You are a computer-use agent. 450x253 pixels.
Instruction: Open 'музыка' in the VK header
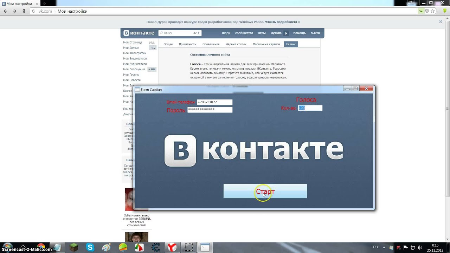point(276,33)
